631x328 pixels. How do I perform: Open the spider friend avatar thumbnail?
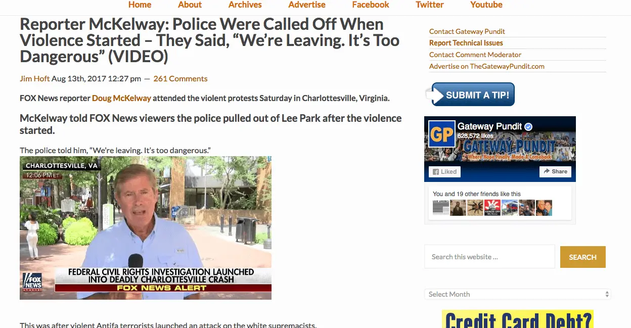click(475, 208)
